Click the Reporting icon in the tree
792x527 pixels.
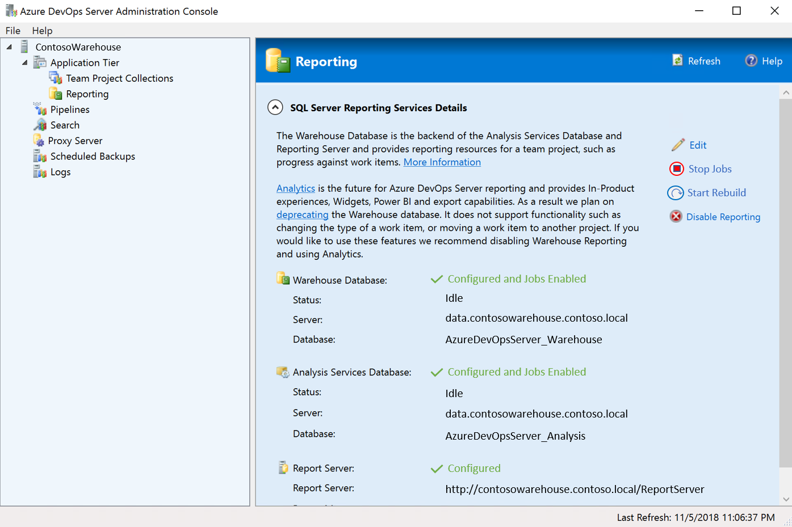tap(56, 94)
